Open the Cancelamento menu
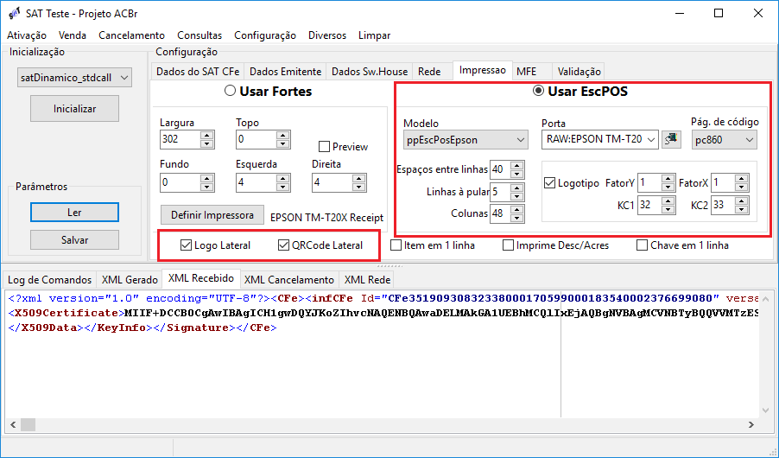 pos(131,35)
